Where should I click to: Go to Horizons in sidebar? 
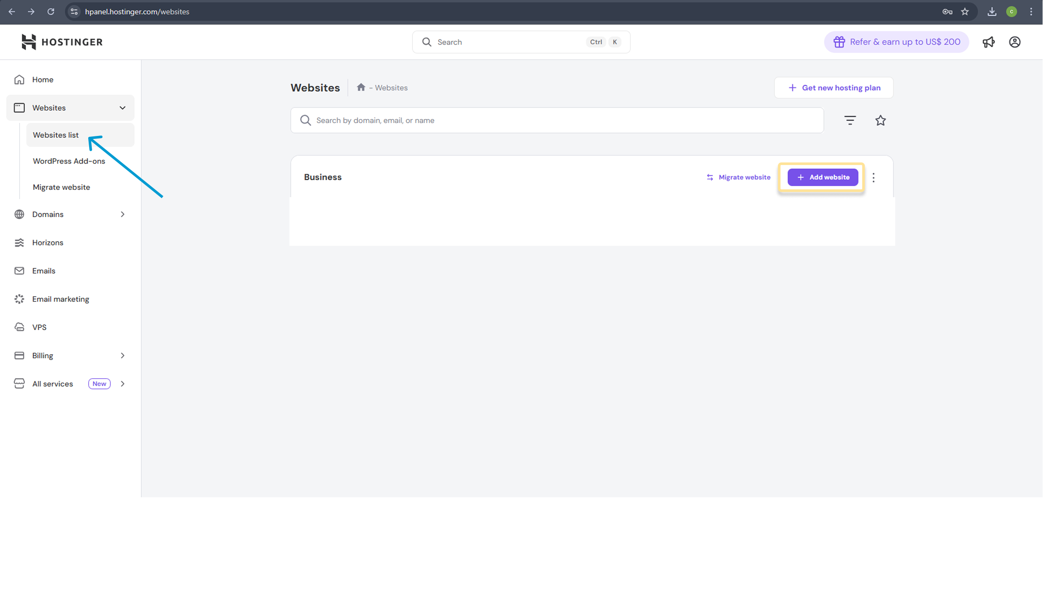(x=47, y=242)
